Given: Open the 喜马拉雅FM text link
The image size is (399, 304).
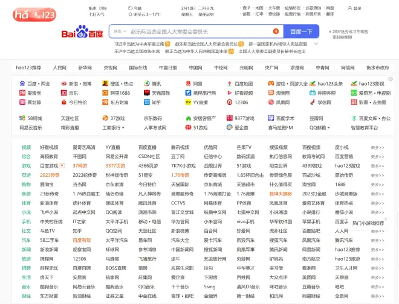Looking at the screenshot, I should 281,128.
